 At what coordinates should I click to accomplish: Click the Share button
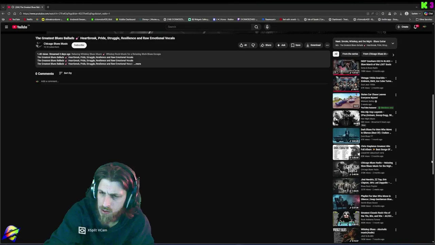pos(266,45)
